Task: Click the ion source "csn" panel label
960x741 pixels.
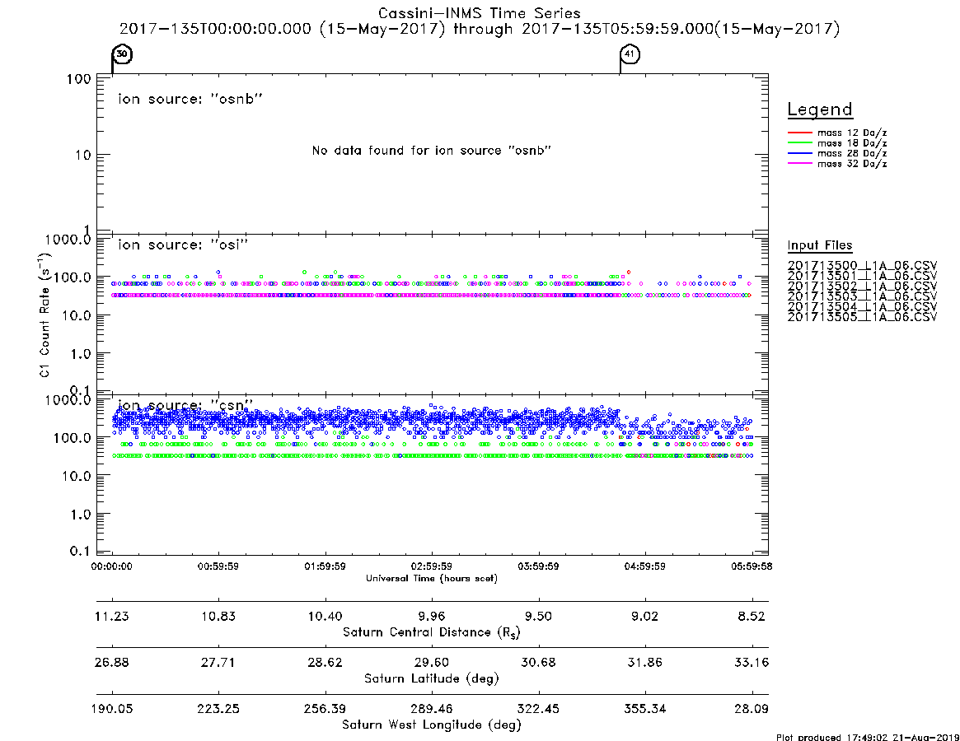Action: pos(185,406)
